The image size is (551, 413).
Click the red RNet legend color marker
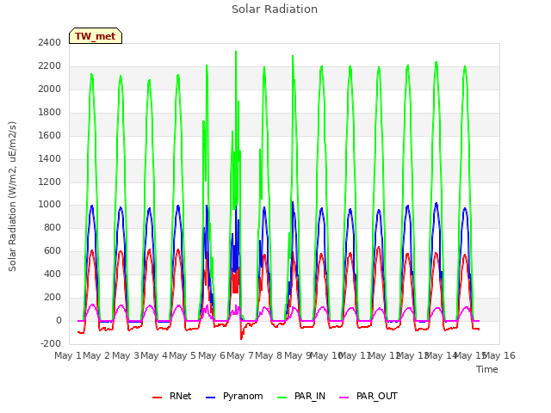(157, 398)
